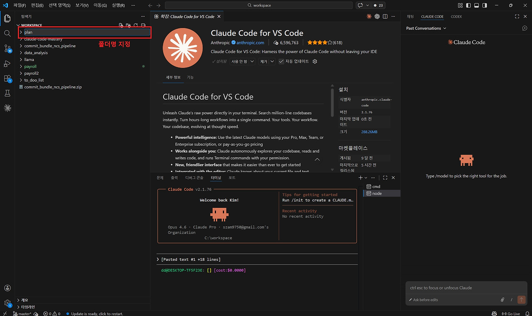Open the chat dropdown arrow in title bar
Screen dimensions: 532x316
(367, 5)
